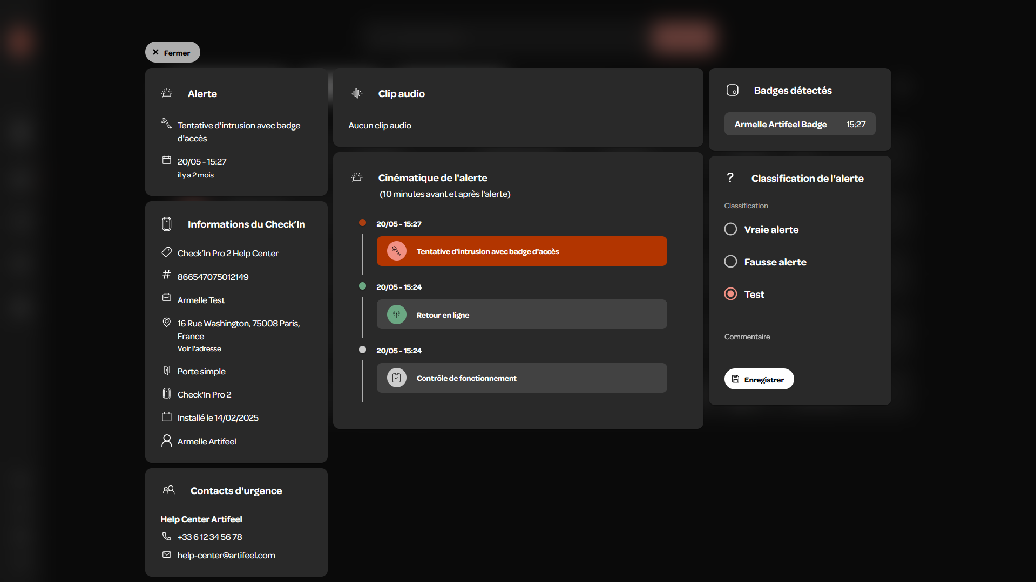Image resolution: width=1036 pixels, height=582 pixels.
Task: Click the question mark icon by Classification de l'alerte
Action: tap(730, 177)
